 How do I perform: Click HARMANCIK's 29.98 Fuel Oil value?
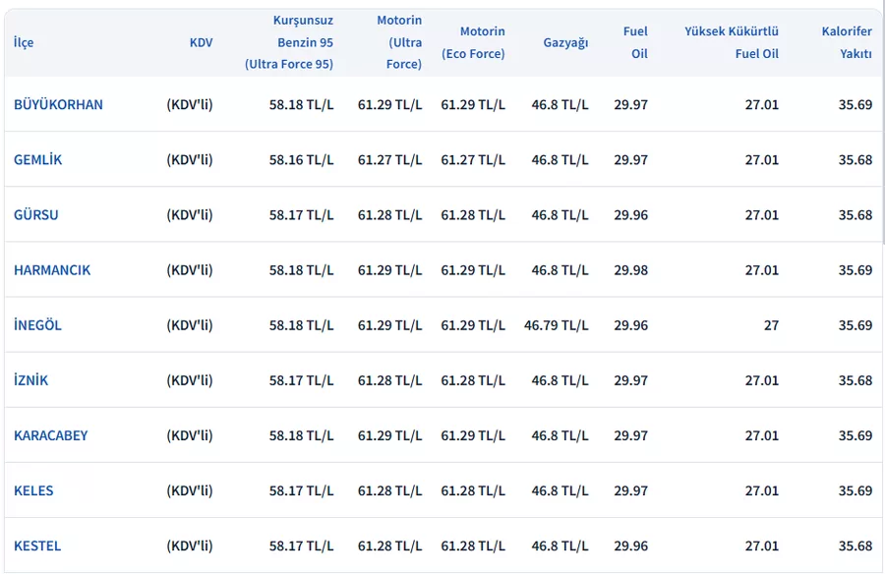630,269
